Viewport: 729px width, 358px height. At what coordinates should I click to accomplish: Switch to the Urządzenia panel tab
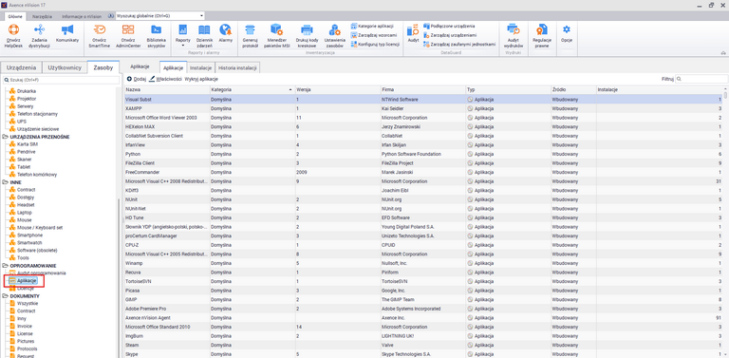click(x=22, y=67)
